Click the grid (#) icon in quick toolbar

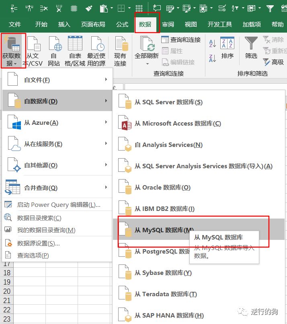click(74, 8)
